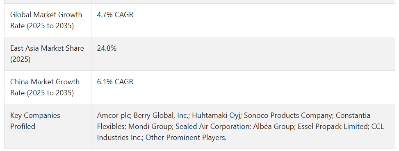Select the 4.7% CAGR value
399x151 pixels.
[115, 15]
